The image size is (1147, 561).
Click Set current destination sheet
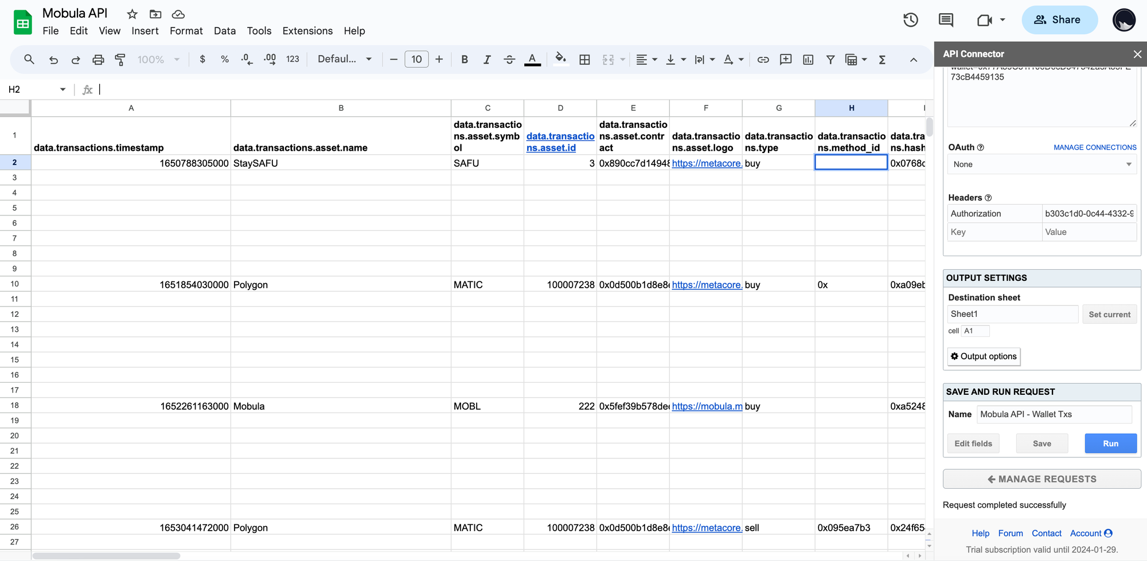pos(1109,315)
